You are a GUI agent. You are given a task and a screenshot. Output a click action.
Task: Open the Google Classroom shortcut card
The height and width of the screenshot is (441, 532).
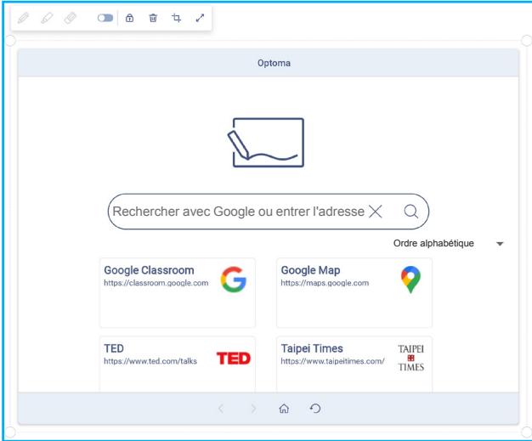point(178,293)
